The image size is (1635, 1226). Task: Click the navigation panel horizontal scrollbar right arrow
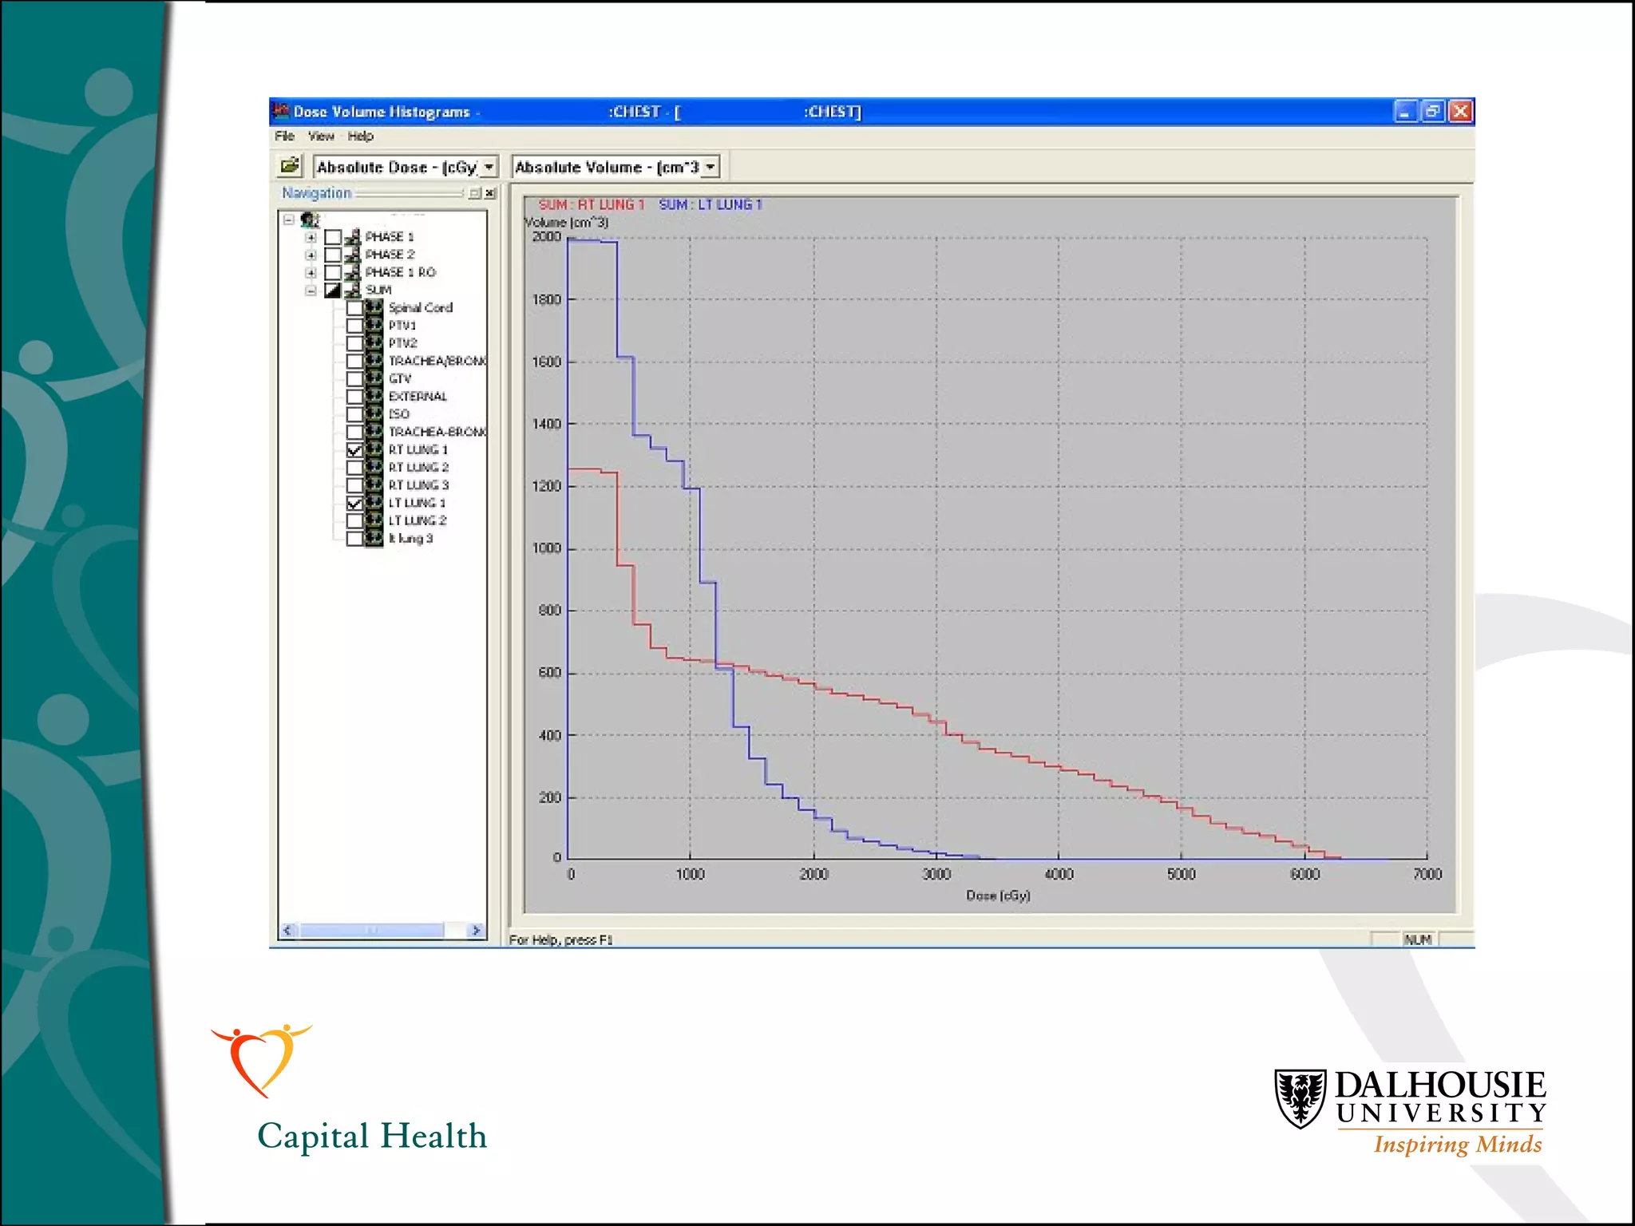pos(476,931)
